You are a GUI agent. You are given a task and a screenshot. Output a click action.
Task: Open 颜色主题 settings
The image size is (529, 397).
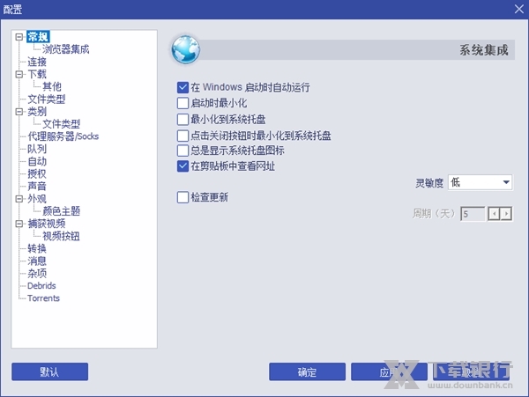[61, 211]
